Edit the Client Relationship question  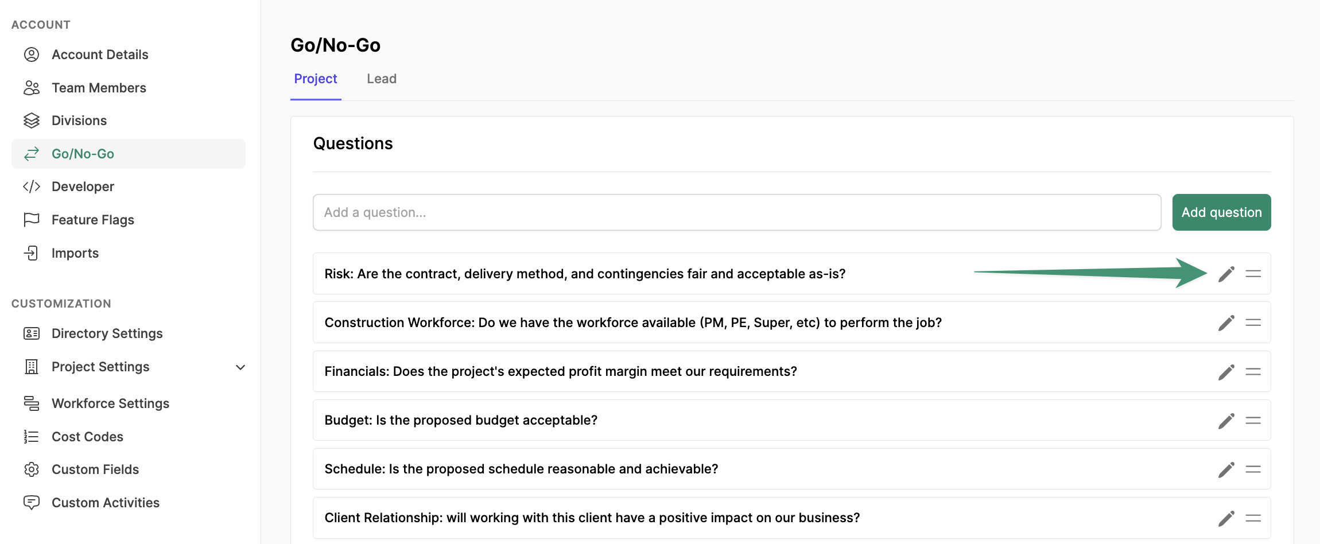(x=1226, y=518)
